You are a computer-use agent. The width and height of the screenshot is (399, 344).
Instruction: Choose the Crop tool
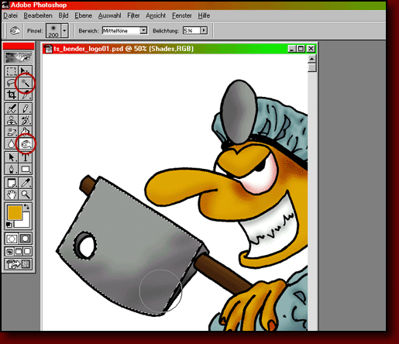12,95
